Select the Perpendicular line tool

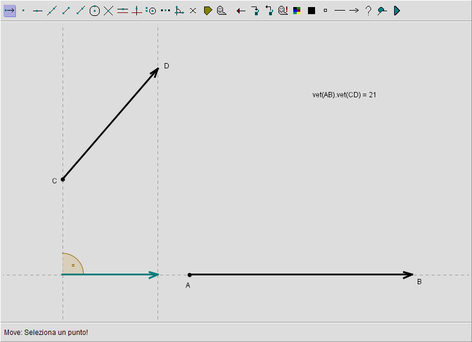[x=137, y=11]
